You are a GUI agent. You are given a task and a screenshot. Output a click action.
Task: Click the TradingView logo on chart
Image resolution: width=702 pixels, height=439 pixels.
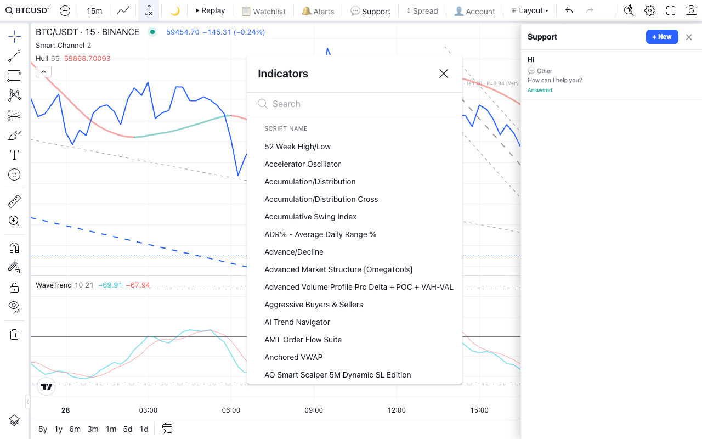coord(47,386)
